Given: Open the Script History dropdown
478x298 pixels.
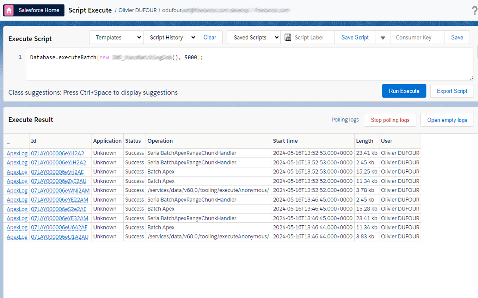Looking at the screenshot, I should (170, 37).
